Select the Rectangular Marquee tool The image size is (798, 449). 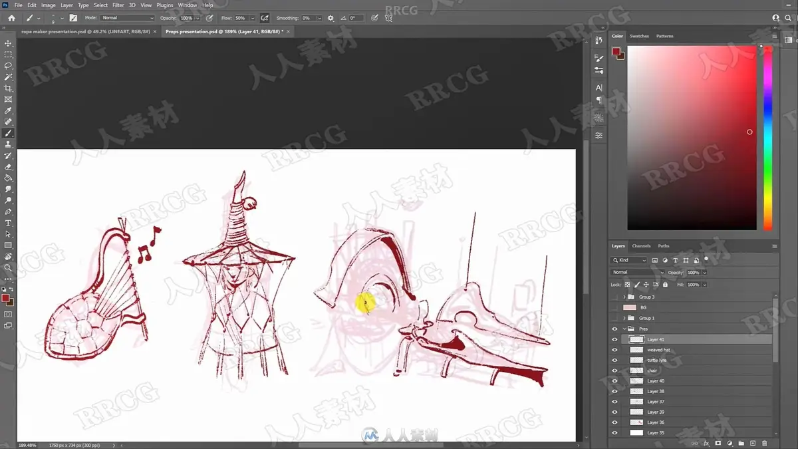8,55
